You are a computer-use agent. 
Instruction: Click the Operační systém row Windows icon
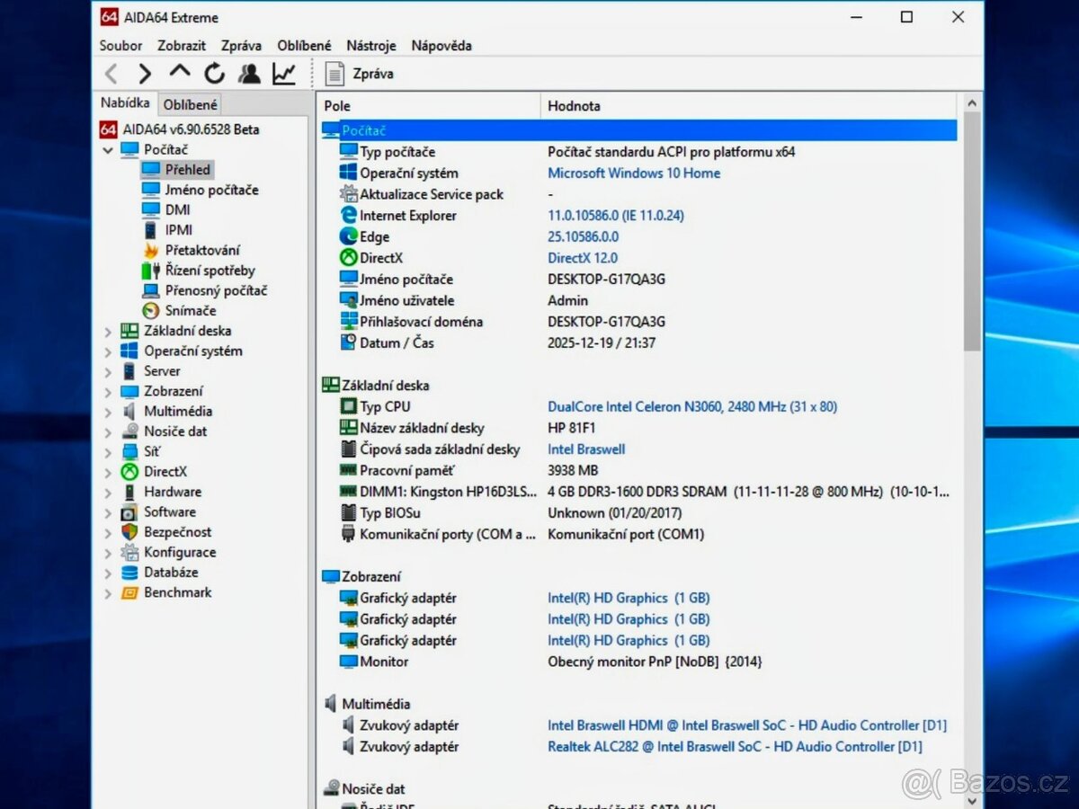349,173
